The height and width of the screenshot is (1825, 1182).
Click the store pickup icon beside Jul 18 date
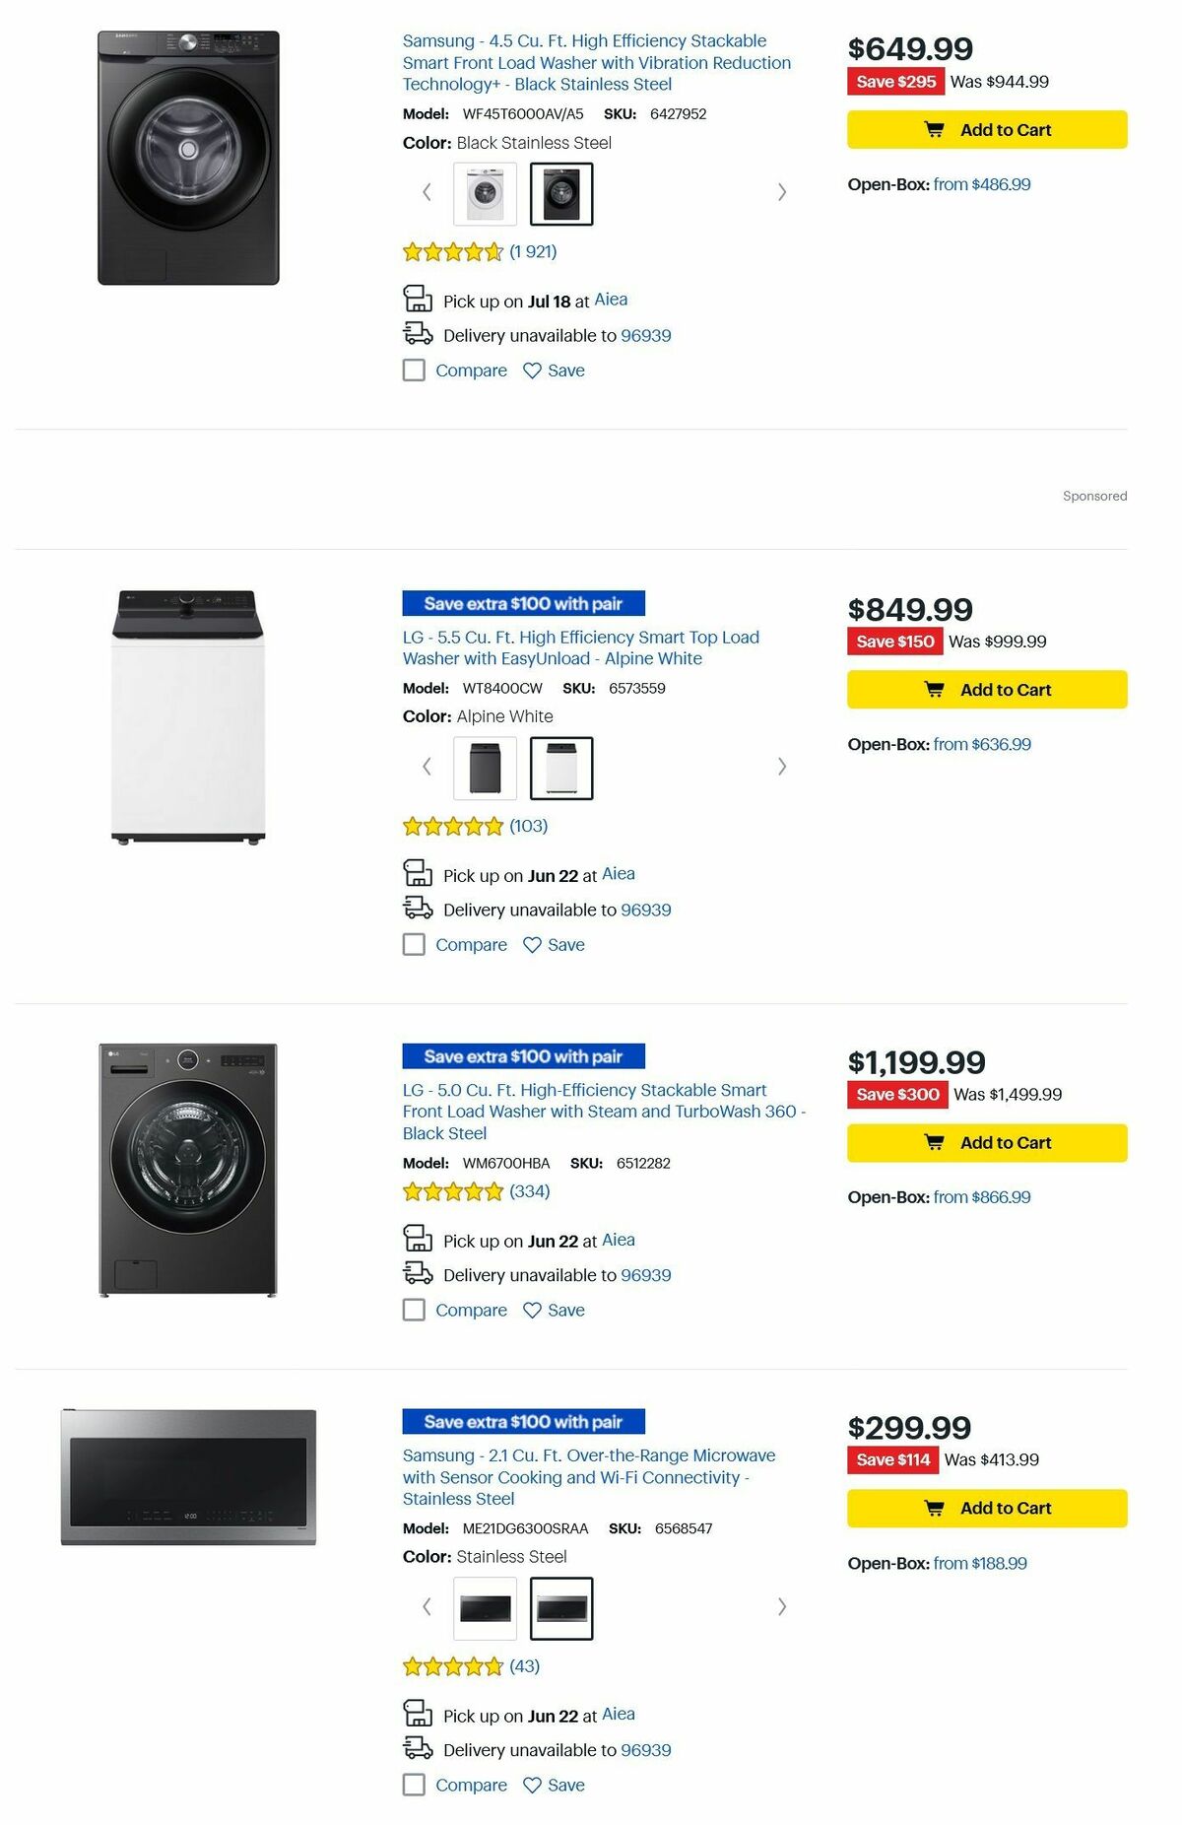418,299
